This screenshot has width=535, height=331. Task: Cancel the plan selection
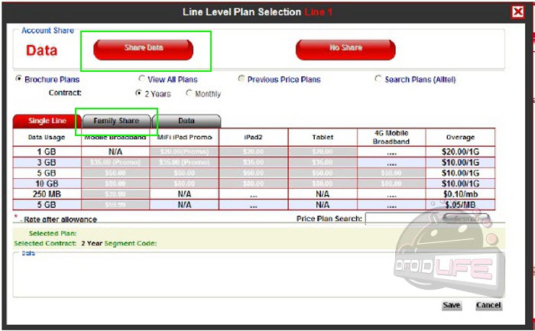(x=488, y=305)
